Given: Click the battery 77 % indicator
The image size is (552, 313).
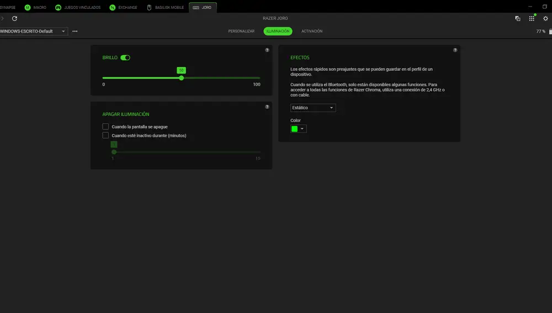Looking at the screenshot, I should click(544, 31).
